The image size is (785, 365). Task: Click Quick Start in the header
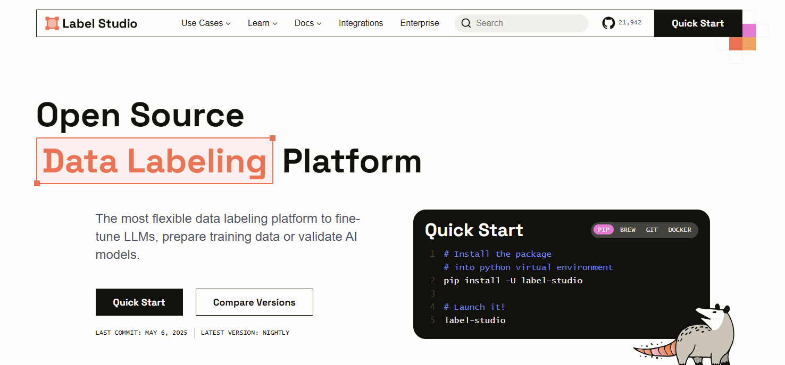point(698,23)
